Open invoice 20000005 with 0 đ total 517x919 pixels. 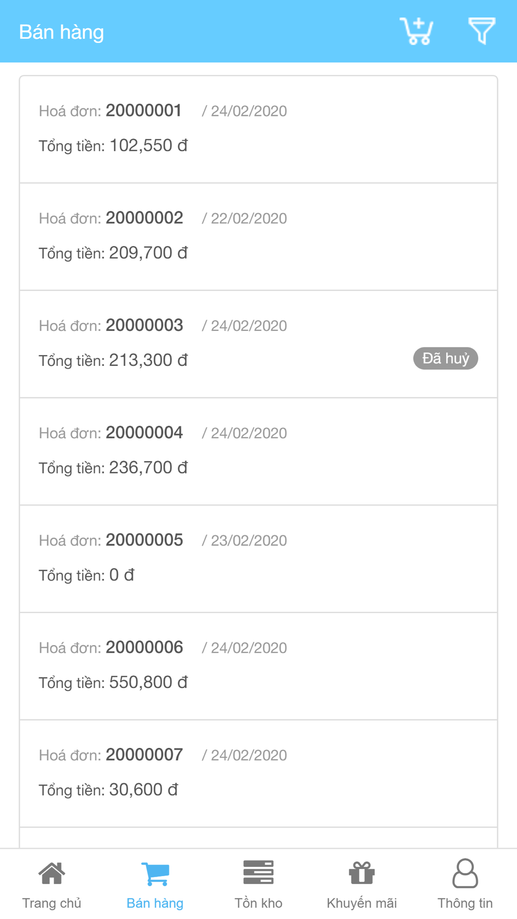258,559
